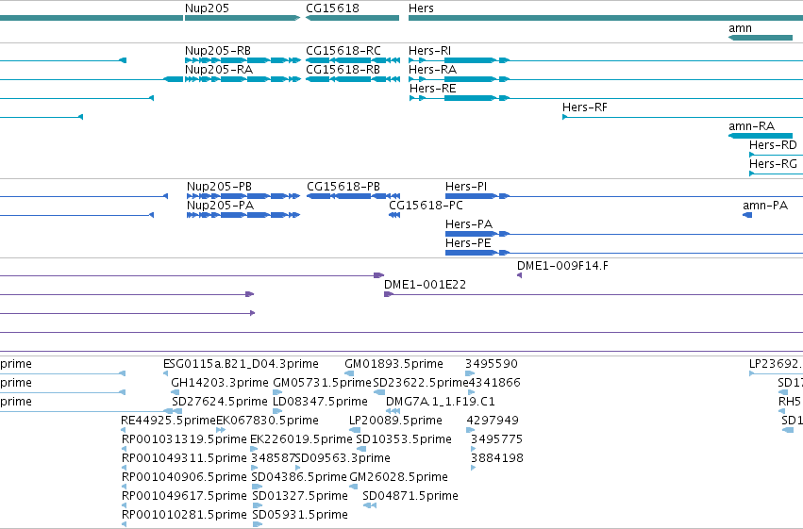The height and width of the screenshot is (529, 803).
Task: Click the Hers gene bar
Action: click(606, 18)
